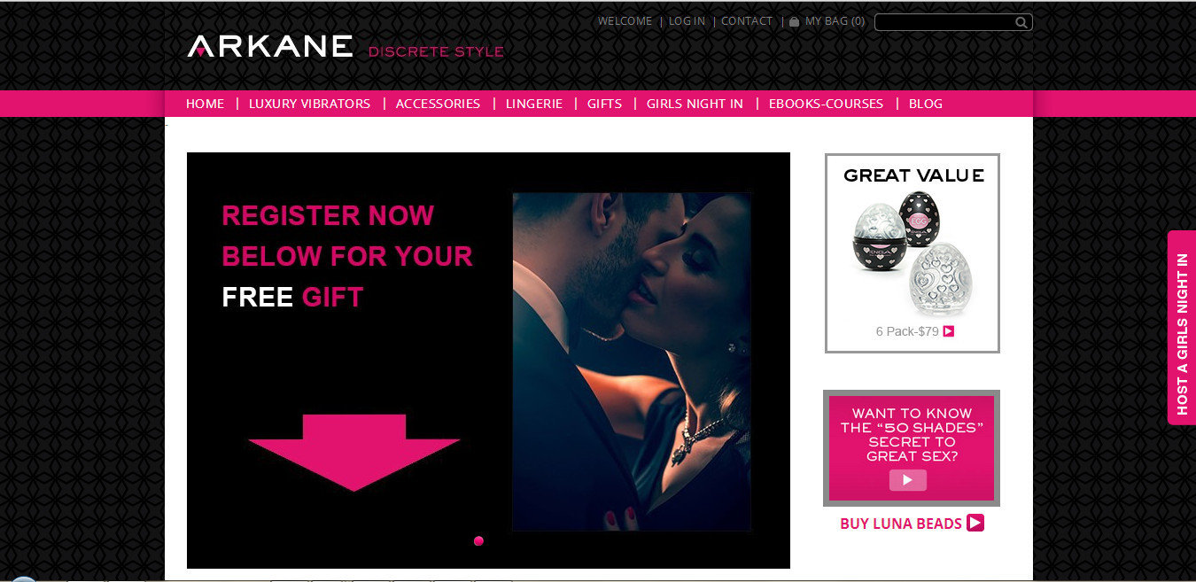Open the Contact link
Viewport: 1196px width, 582px height.
(x=747, y=21)
